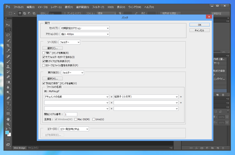Select the Quick Selection tool

[8, 40]
